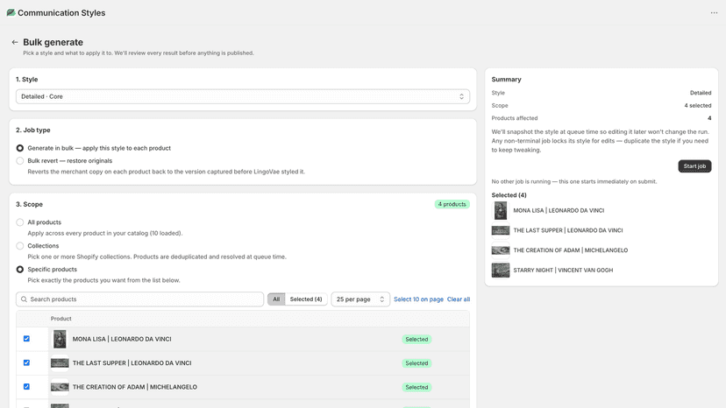Click the Products affected label in Summary
This screenshot has width=726, height=408.
click(x=515, y=118)
